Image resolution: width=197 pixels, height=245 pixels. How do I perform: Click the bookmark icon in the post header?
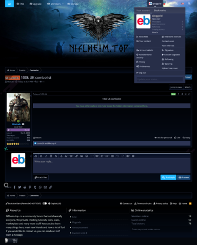point(185,94)
